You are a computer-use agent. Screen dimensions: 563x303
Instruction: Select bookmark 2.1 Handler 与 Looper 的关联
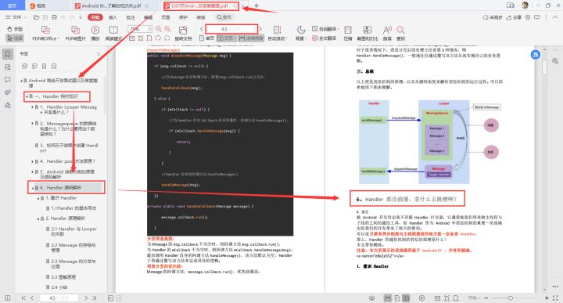click(x=74, y=232)
